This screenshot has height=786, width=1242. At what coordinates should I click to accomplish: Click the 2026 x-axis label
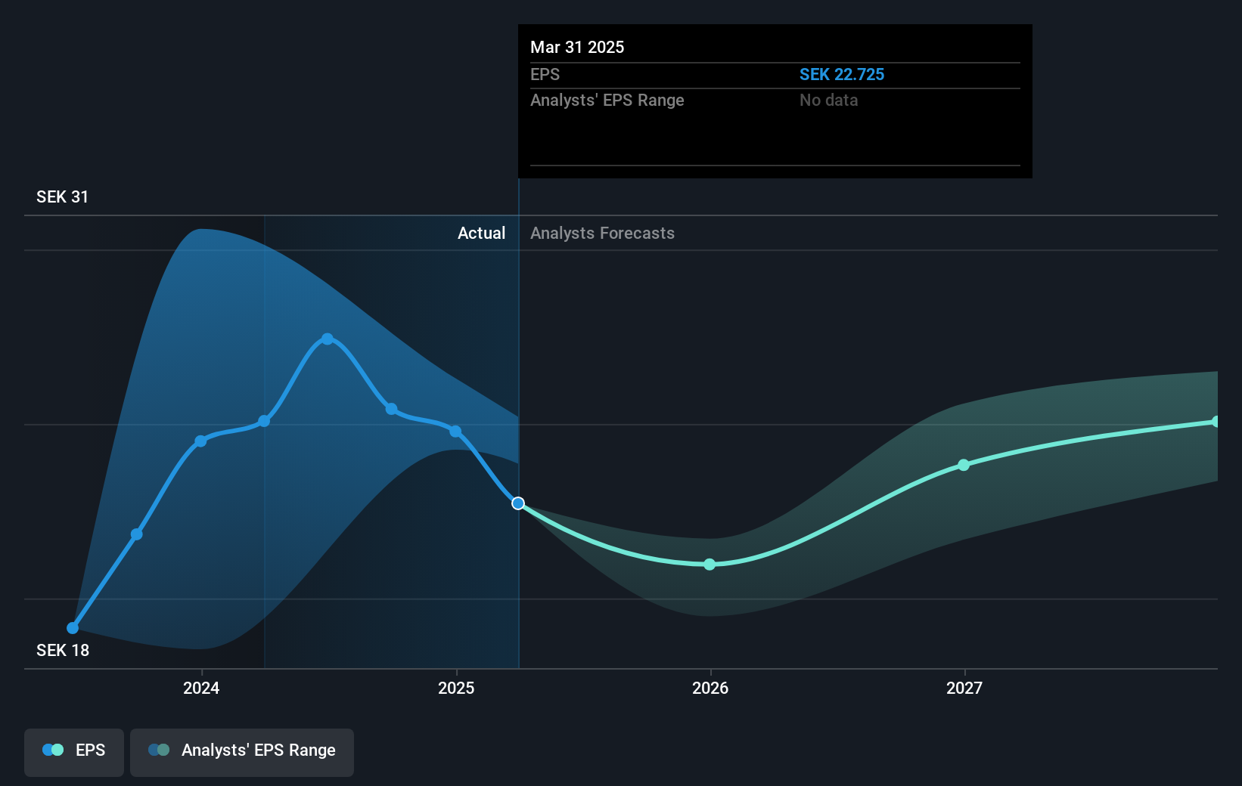point(710,688)
